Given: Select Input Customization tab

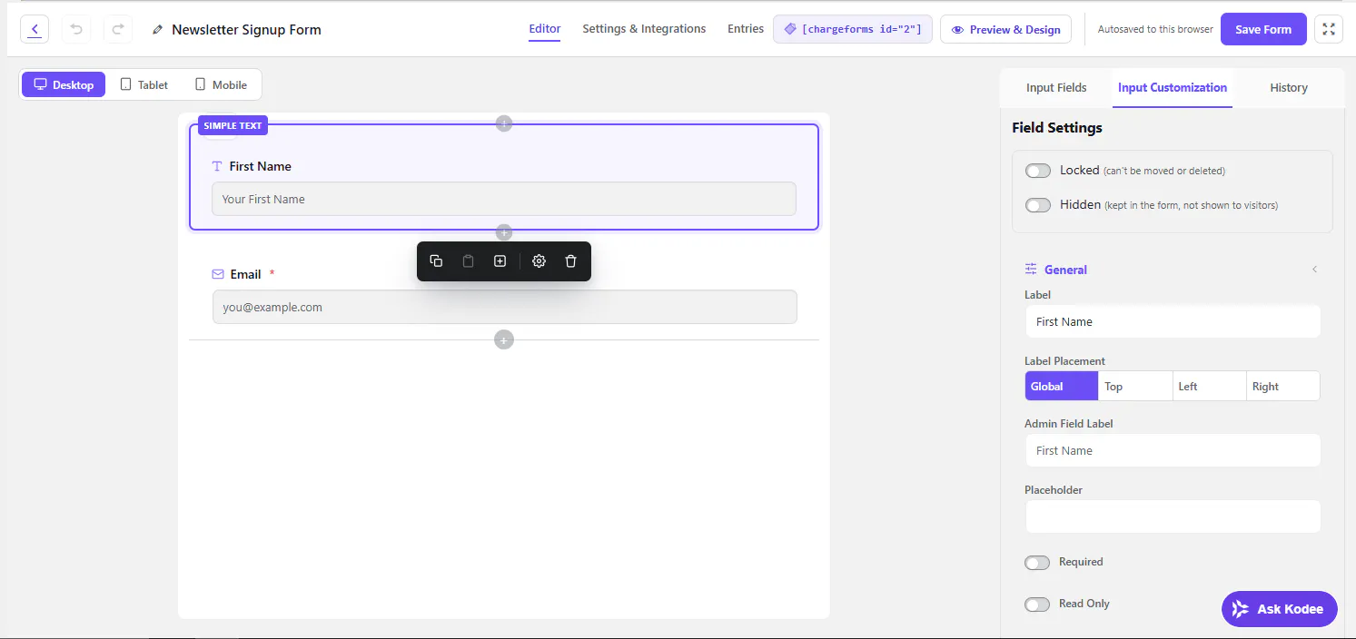Looking at the screenshot, I should click(1173, 88).
